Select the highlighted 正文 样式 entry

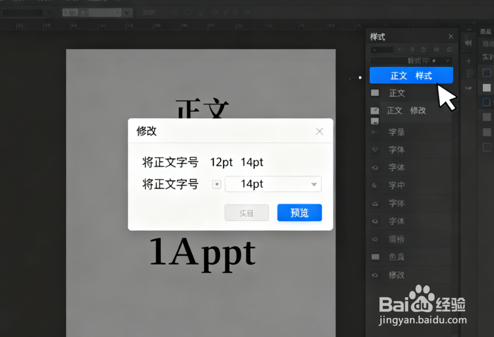(x=411, y=75)
